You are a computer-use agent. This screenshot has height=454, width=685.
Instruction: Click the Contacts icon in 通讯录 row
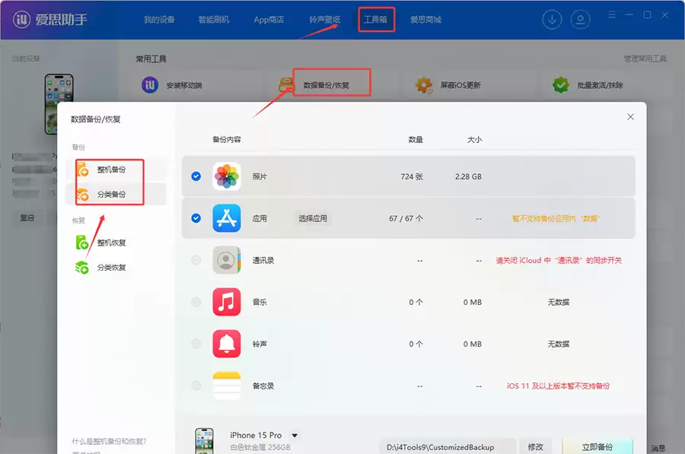click(227, 260)
